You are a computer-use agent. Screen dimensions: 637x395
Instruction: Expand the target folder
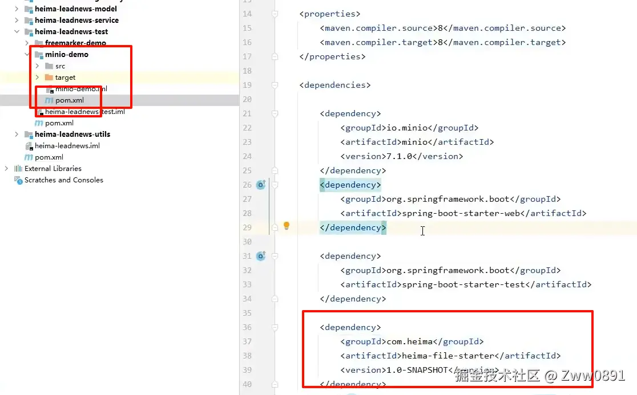point(37,77)
